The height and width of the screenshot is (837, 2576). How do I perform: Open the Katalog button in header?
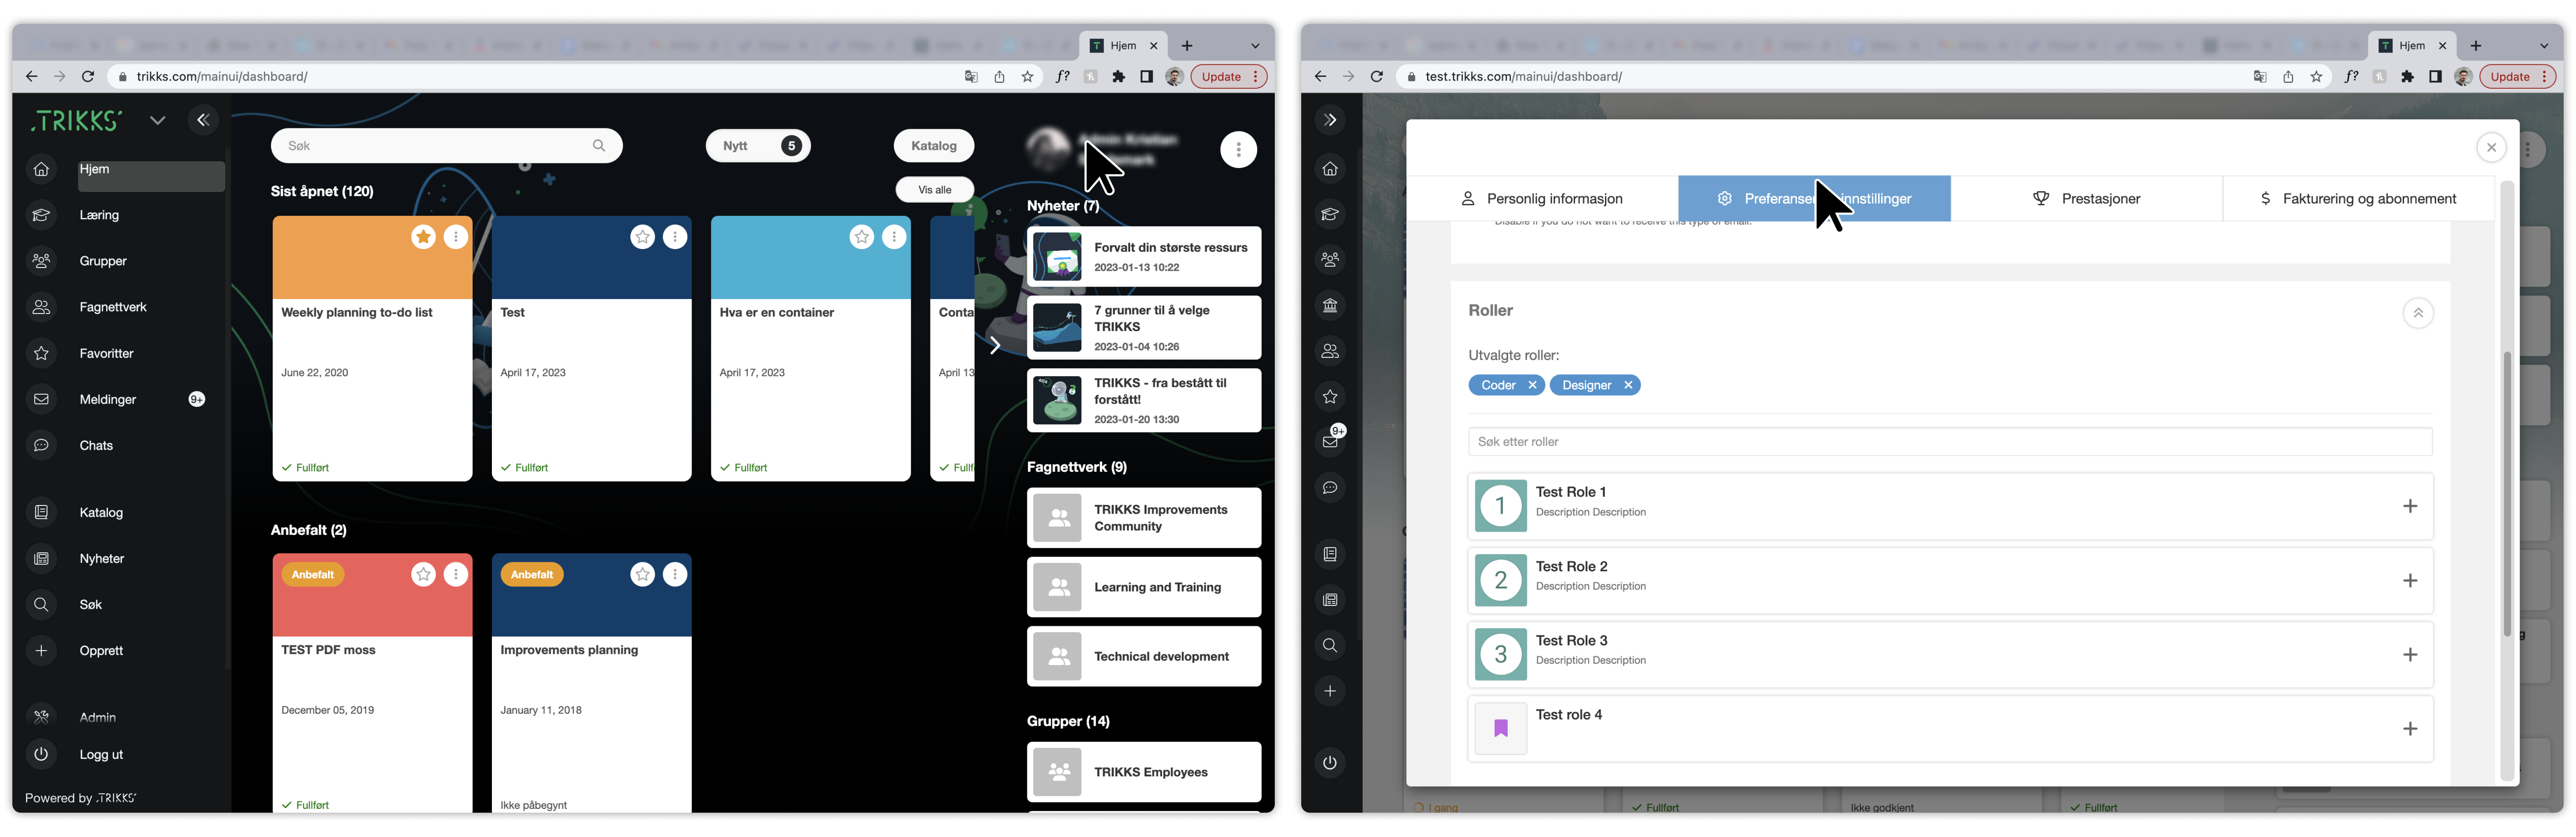[x=933, y=146]
